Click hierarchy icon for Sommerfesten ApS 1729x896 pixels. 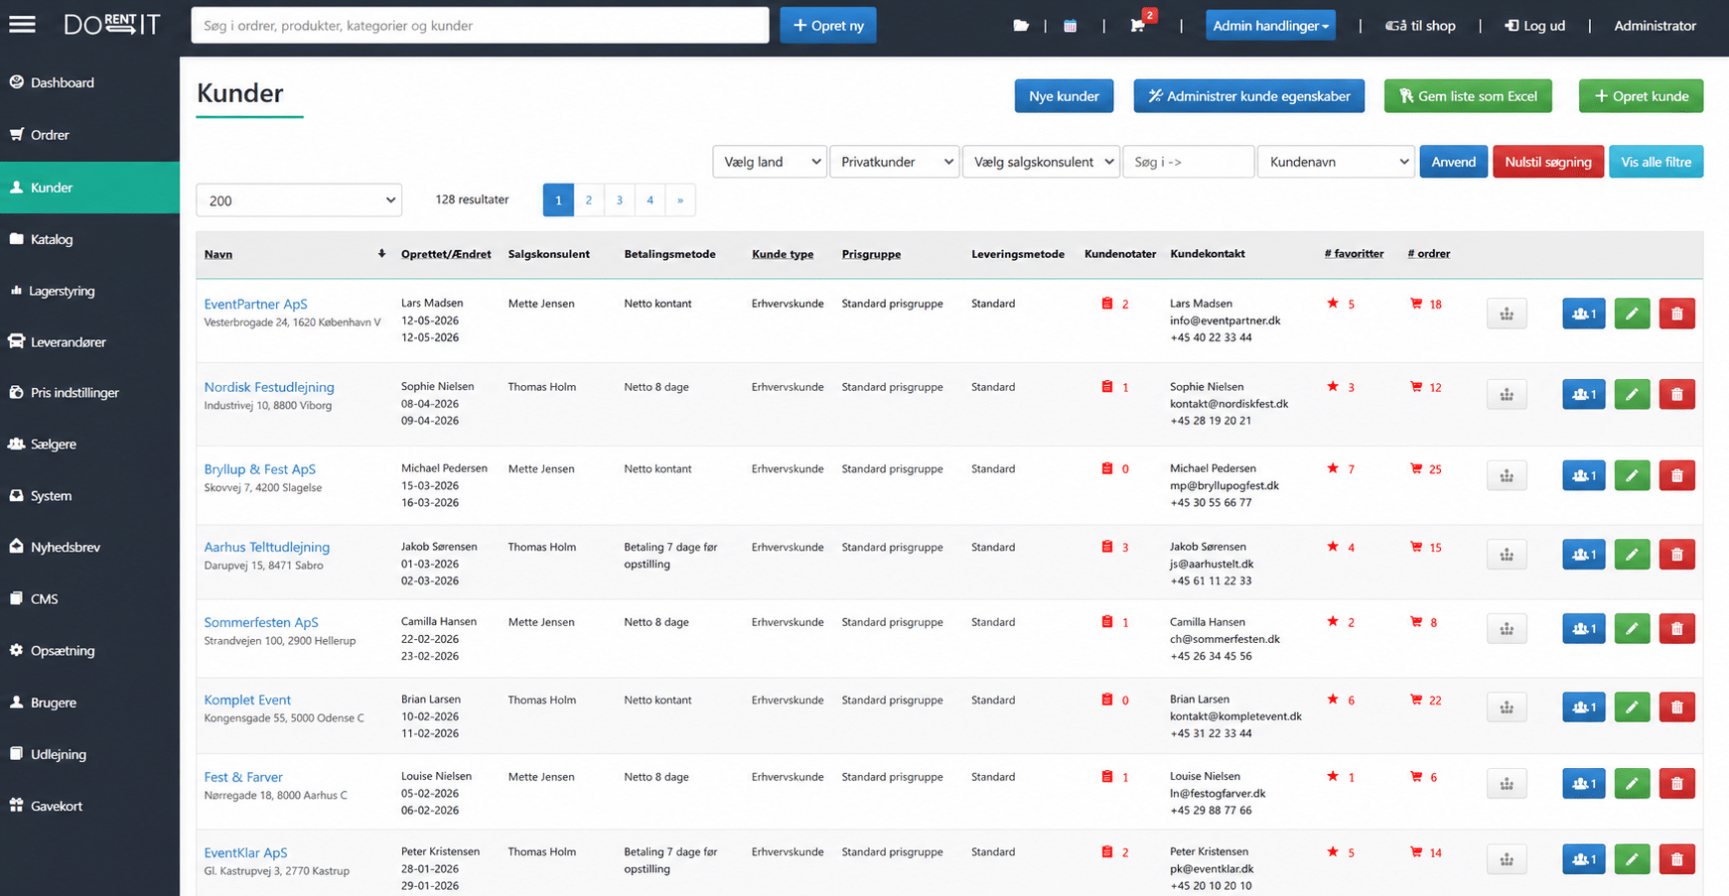coord(1507,629)
